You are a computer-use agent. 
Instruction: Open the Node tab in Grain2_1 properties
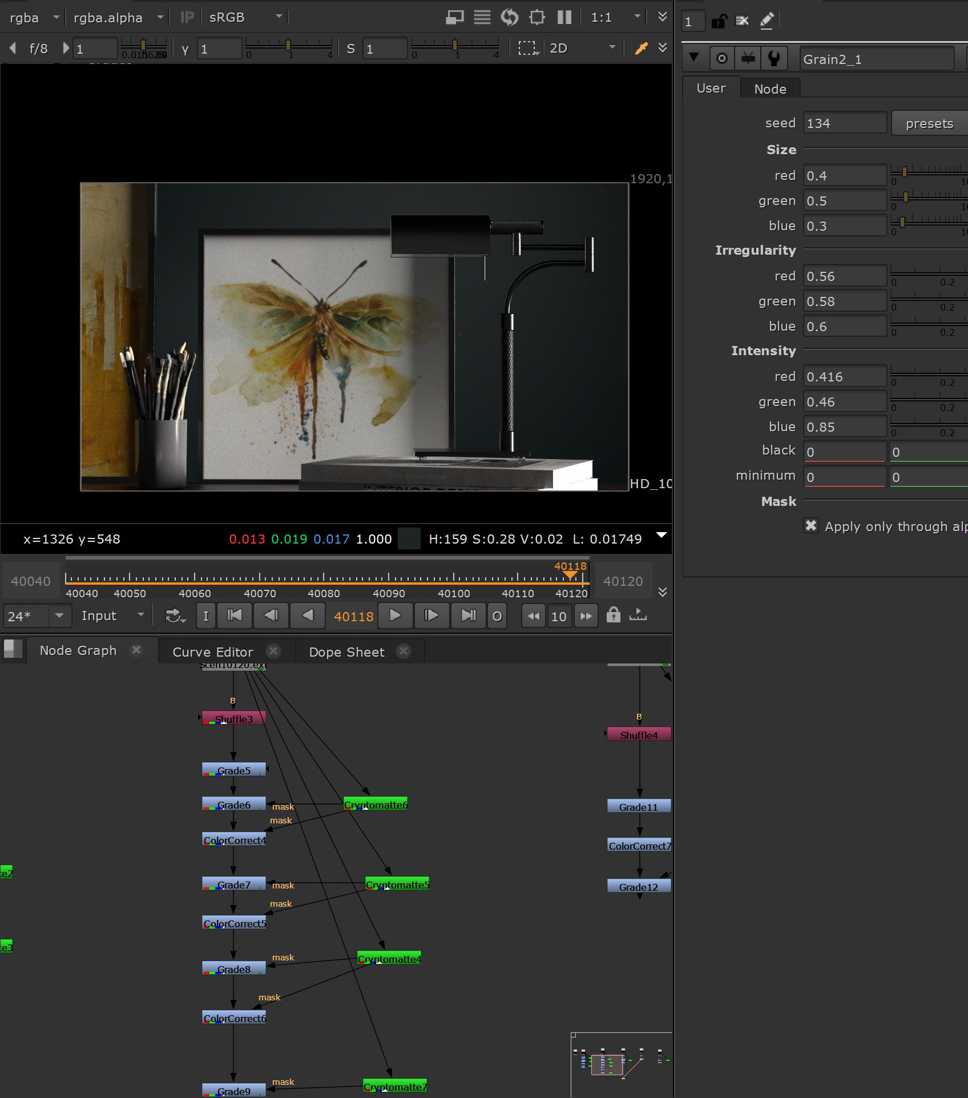click(770, 89)
